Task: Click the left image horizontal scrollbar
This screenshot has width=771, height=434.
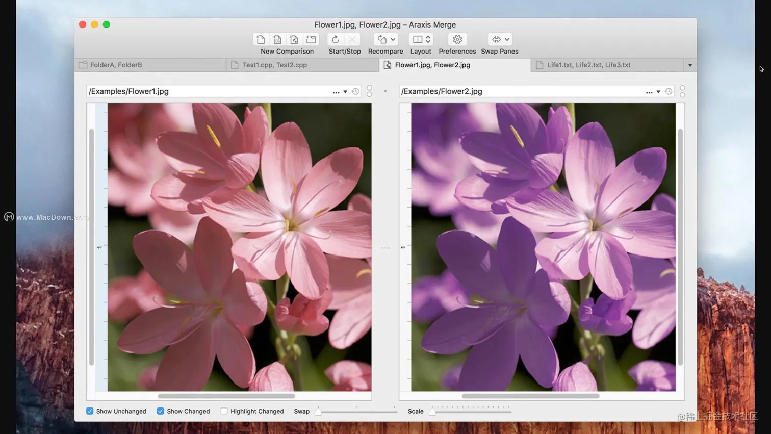Action: coord(226,396)
